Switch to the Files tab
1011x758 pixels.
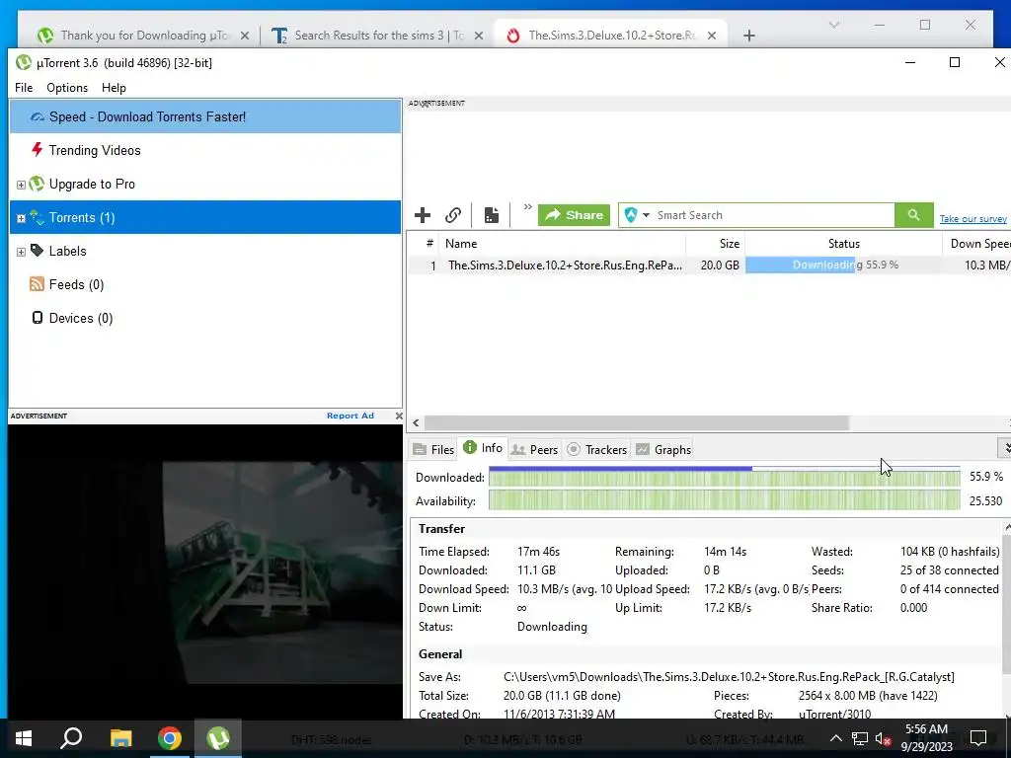point(434,450)
